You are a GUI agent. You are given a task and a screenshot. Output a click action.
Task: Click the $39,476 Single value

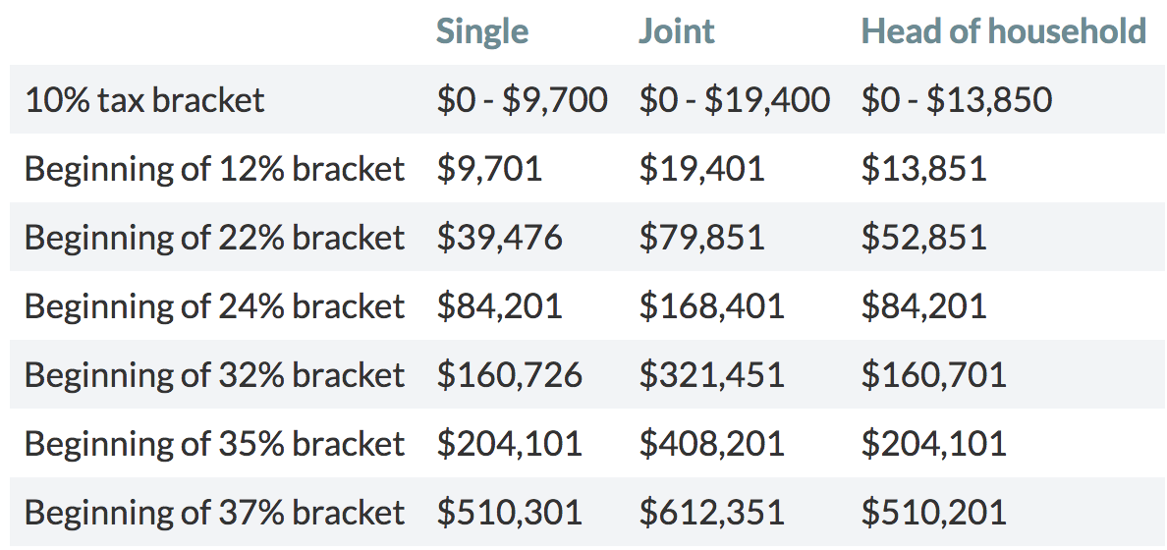tap(499, 238)
